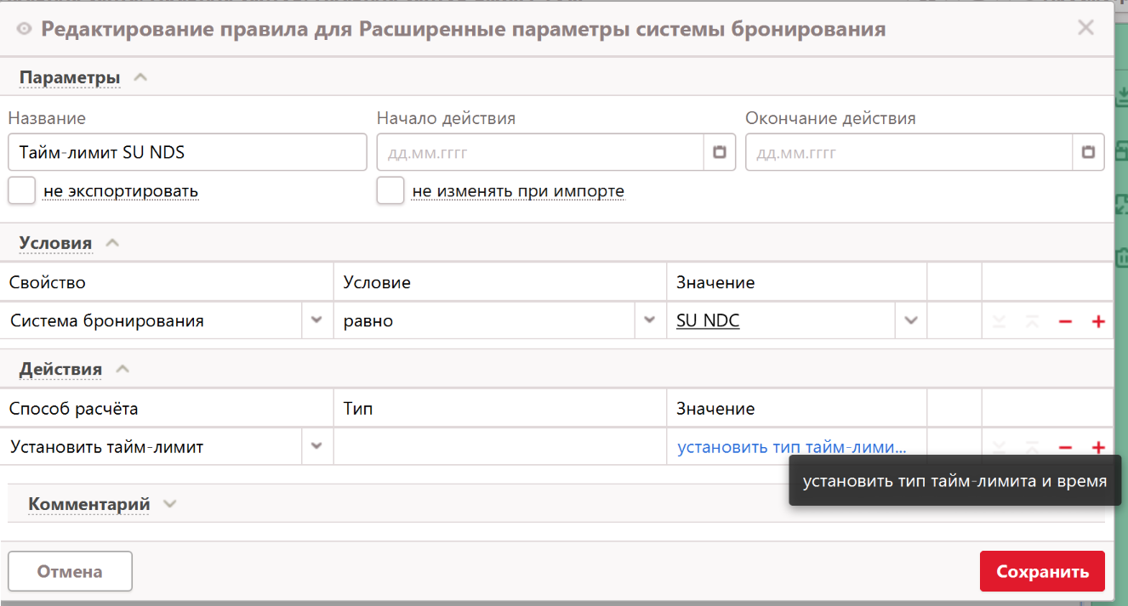Open calendar picker for Окончание действия
The width and height of the screenshot is (1128, 606).
click(1088, 152)
